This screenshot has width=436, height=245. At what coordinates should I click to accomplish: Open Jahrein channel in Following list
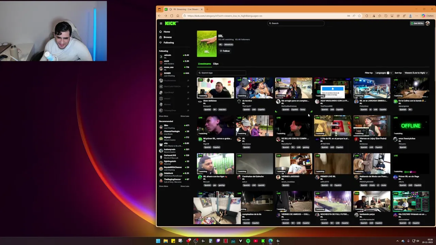pyautogui.click(x=174, y=56)
